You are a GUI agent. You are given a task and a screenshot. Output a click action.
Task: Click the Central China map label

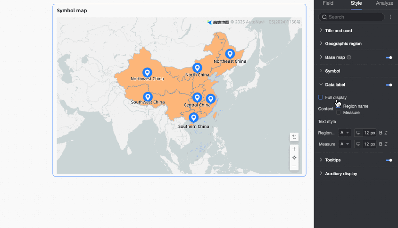(x=197, y=105)
